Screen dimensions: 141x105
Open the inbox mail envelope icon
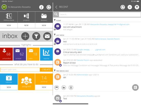47,36
